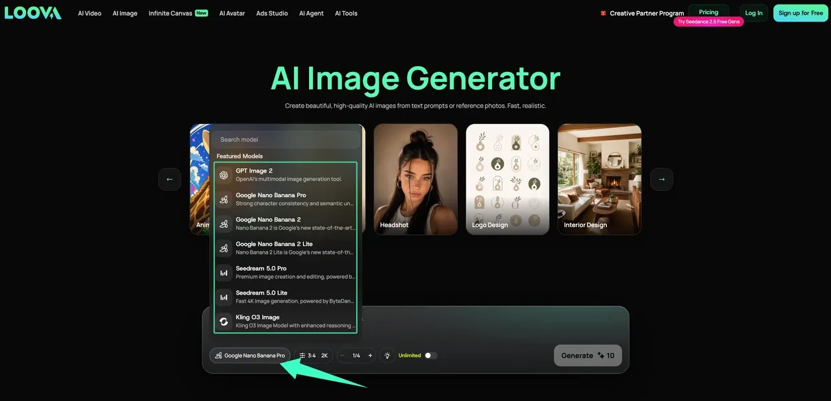Click the Loova logo
The image size is (831, 401).
coord(32,13)
